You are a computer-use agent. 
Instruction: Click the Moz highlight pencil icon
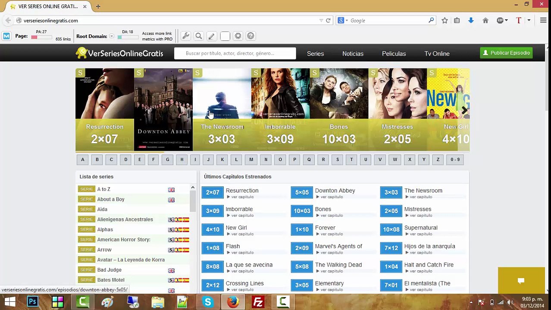coord(212,36)
